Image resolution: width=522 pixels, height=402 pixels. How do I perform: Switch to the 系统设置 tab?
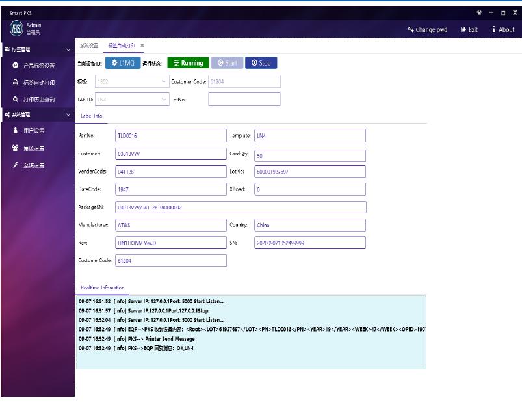pos(89,46)
